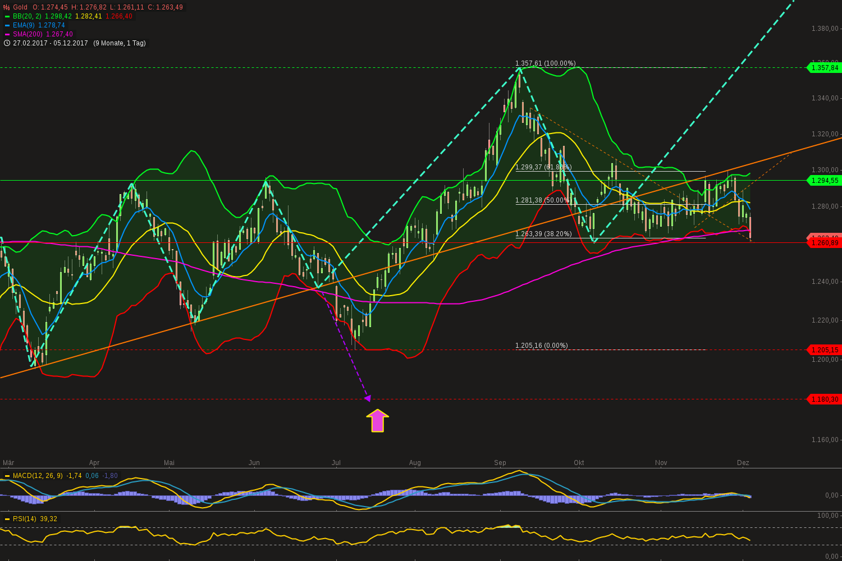Click the yellow RSI(14) legend color marker

7,519
